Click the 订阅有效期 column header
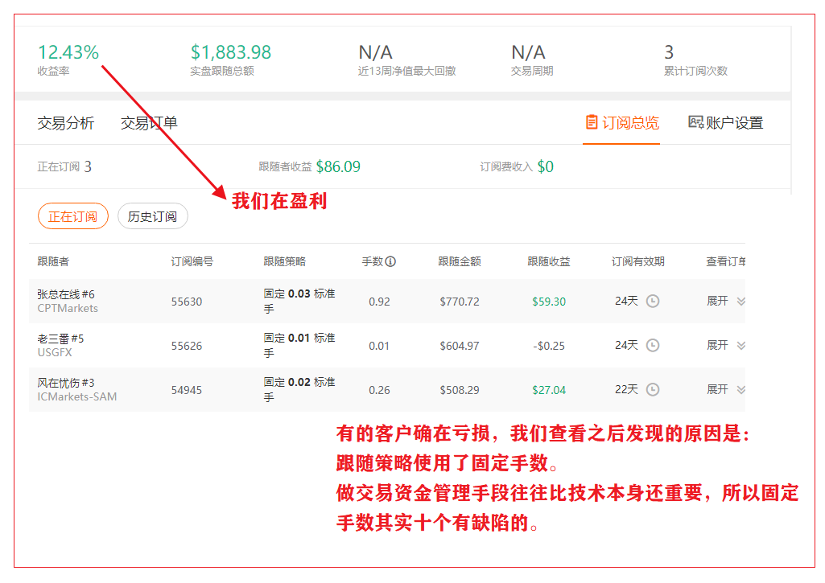825x583 pixels. 637,261
